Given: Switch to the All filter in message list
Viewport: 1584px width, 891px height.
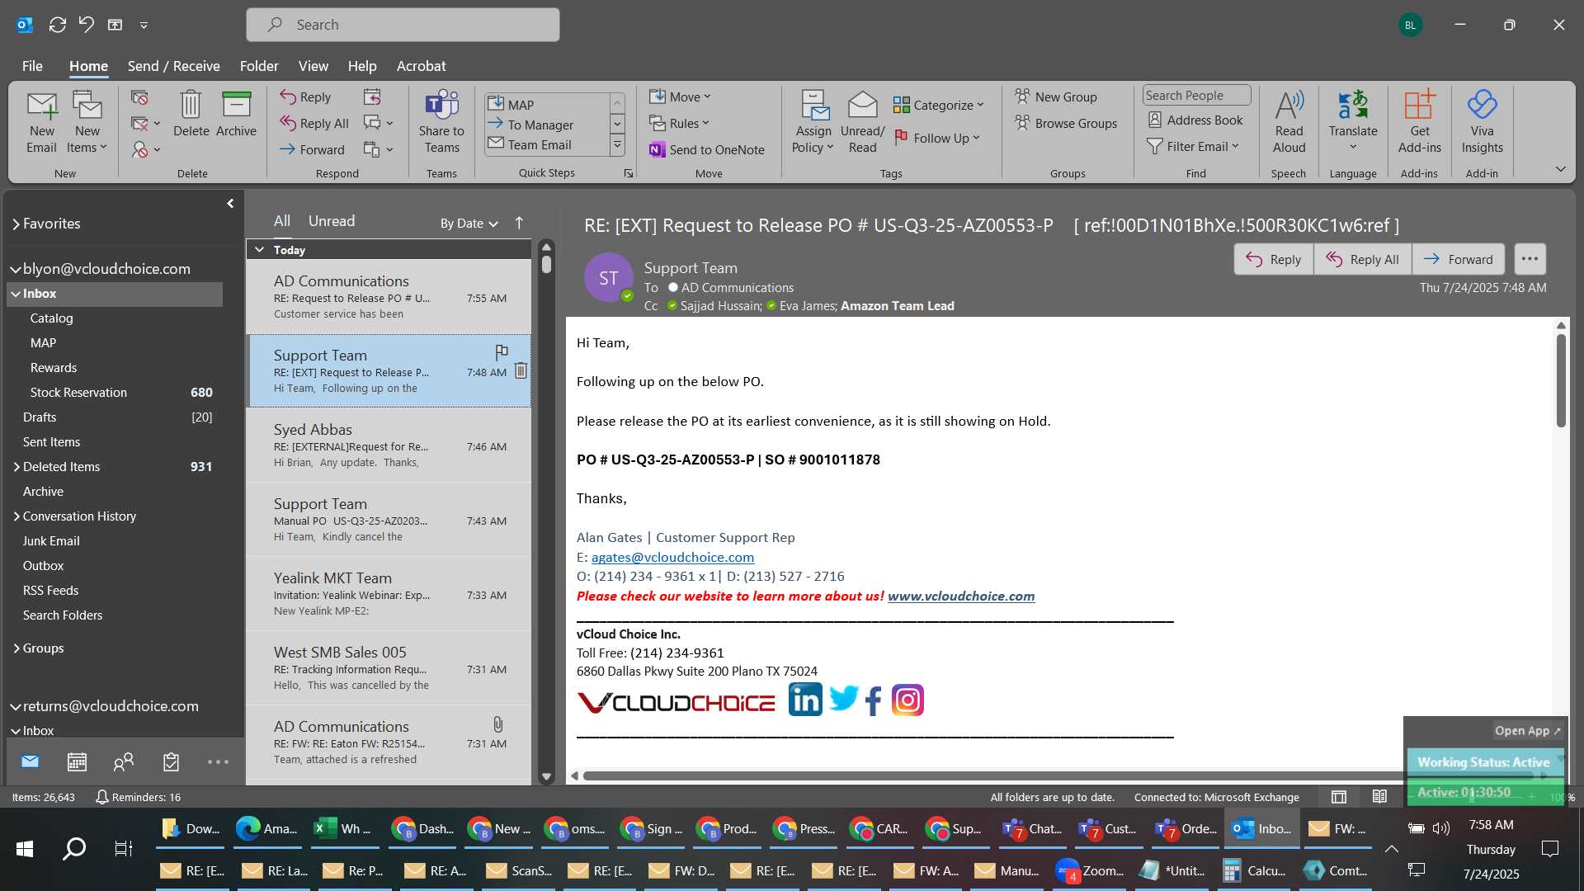Looking at the screenshot, I should (x=282, y=221).
